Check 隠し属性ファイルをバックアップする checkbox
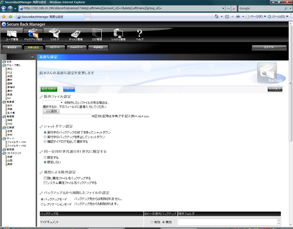The width and height of the screenshot is (293, 229). pyautogui.click(x=45, y=178)
